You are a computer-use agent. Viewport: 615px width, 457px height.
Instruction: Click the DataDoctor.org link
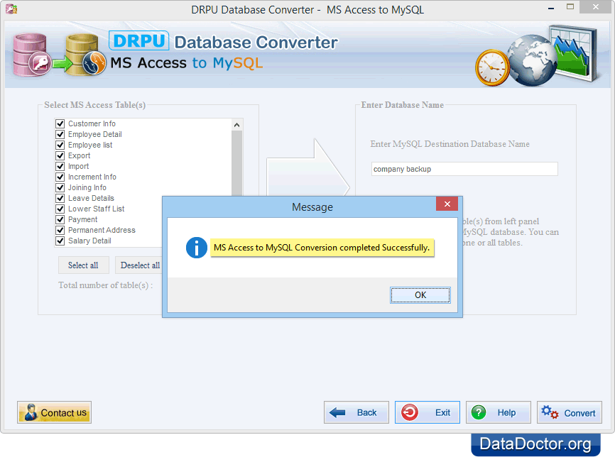535,444
